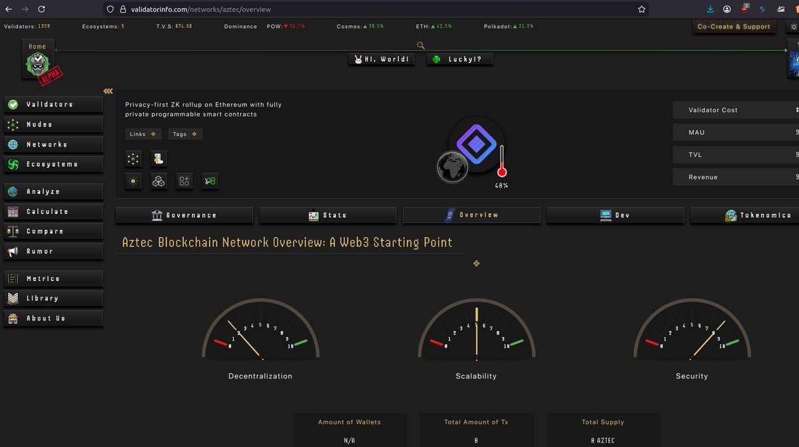Click the green network nodes icon
799x447 pixels.
(x=134, y=159)
